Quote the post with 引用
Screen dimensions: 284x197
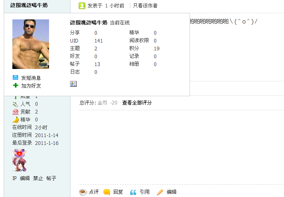(x=145, y=192)
